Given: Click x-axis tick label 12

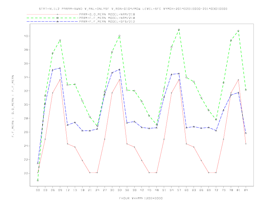Looking at the screenshot, I should point(68,190).
